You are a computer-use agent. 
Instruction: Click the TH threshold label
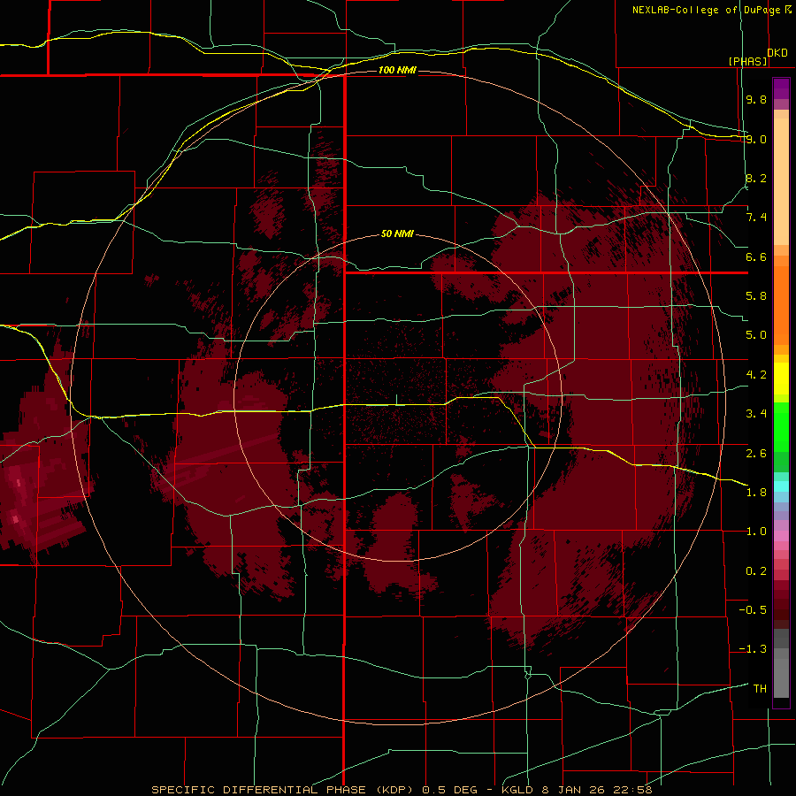(x=760, y=689)
